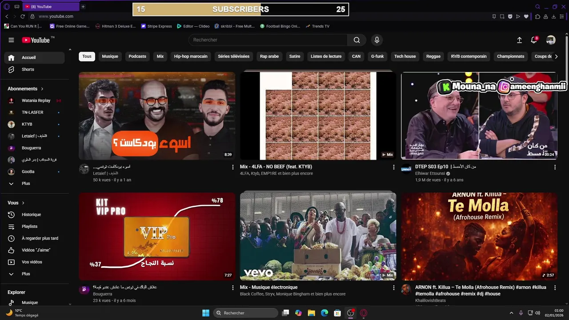Expand the Abonnements section chevron
This screenshot has height=320, width=569.
[42, 89]
